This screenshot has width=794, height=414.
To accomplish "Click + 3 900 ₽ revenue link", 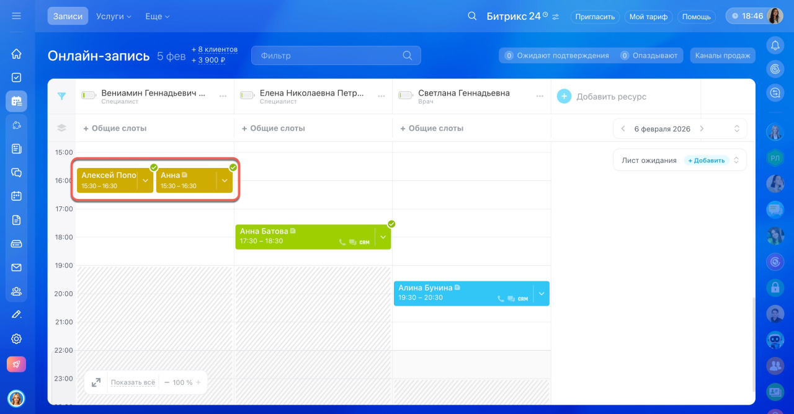I will tap(208, 60).
